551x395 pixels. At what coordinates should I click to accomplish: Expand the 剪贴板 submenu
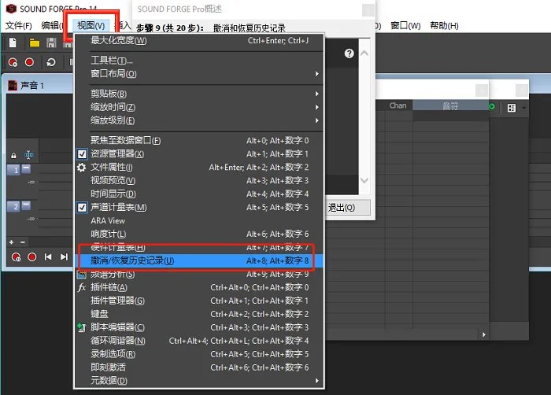click(199, 94)
